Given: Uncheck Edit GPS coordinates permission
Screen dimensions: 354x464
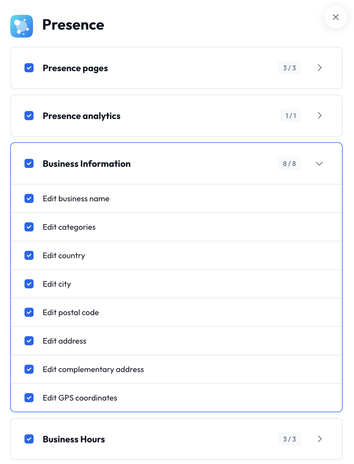Looking at the screenshot, I should (x=29, y=398).
